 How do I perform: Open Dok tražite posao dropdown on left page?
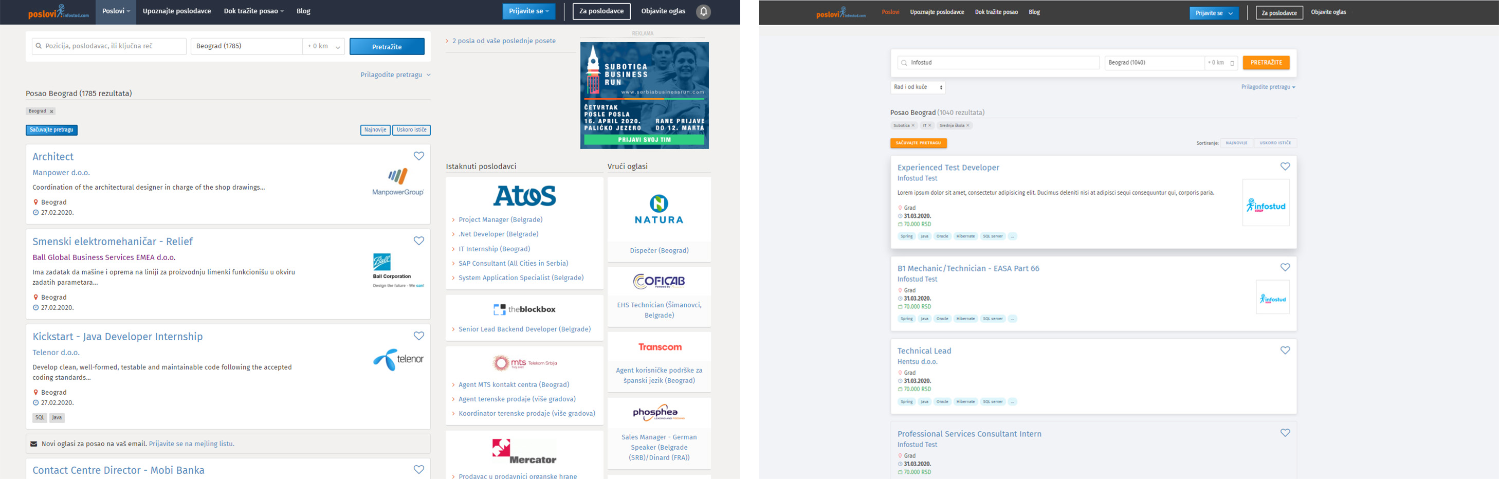254,11
